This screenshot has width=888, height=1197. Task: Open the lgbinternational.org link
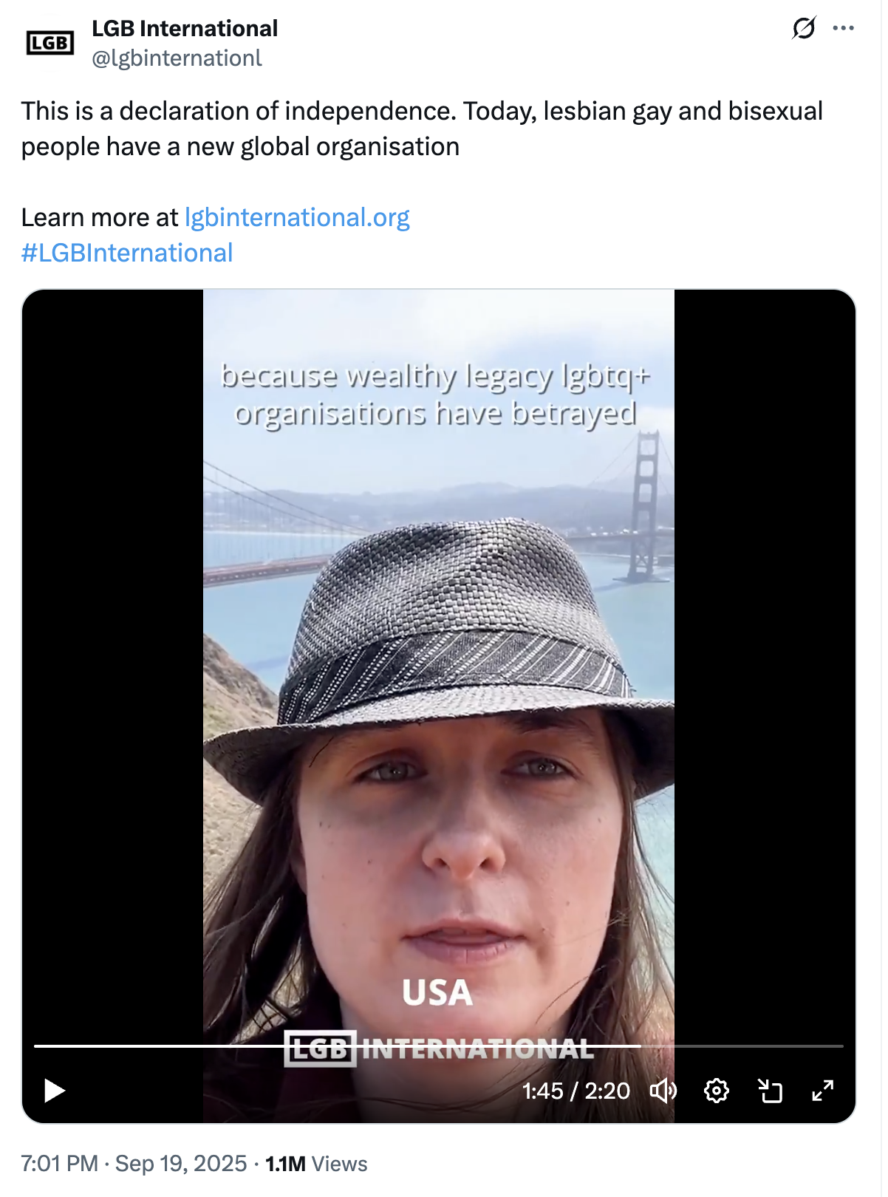297,217
